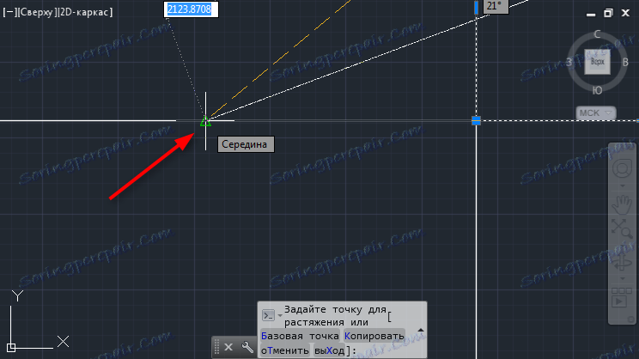Open viewport controls [−] menu
This screenshot has width=639, height=359.
pos(9,12)
